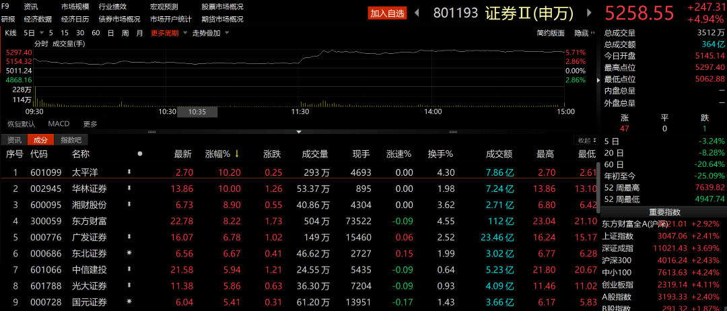Add the MACD indicator

click(x=59, y=124)
